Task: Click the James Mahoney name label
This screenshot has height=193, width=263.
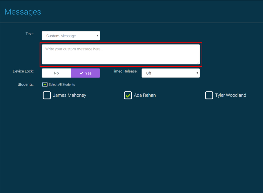Action: point(70,95)
